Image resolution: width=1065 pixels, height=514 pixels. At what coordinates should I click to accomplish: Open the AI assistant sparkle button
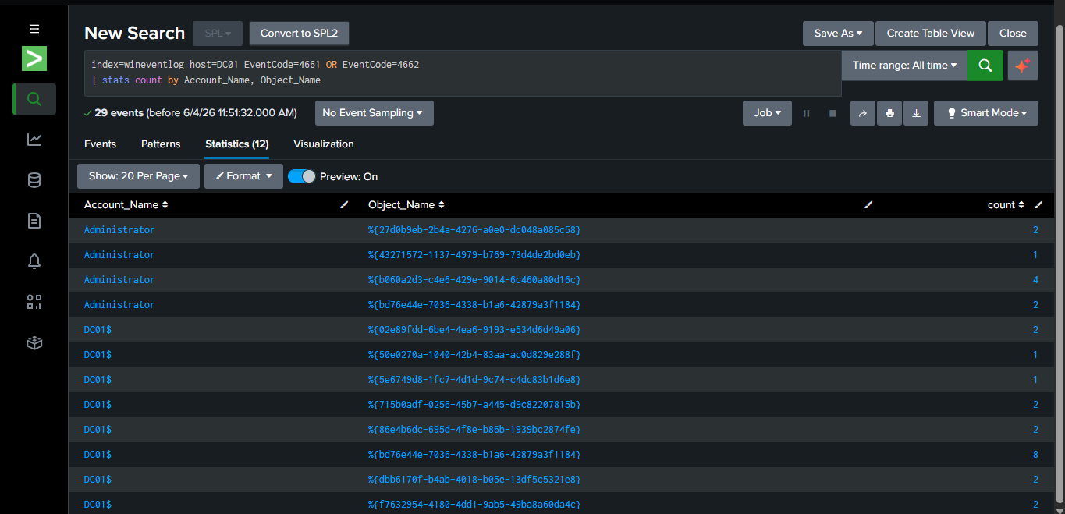(1023, 66)
